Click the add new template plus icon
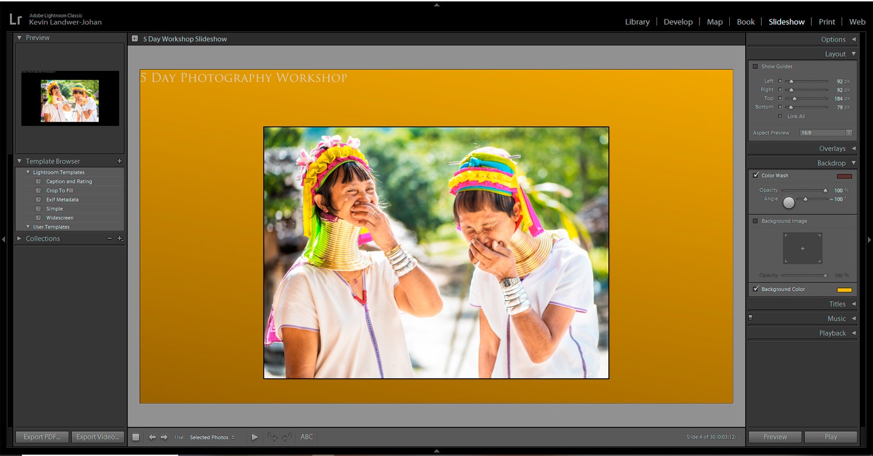Screen dimensions: 873x456 [x=119, y=161]
